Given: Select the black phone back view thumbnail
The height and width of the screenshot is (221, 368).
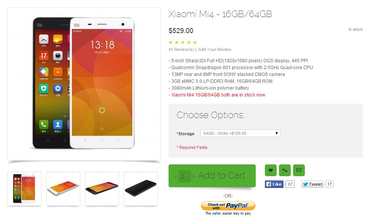Looking at the screenshot, I should point(141,189).
